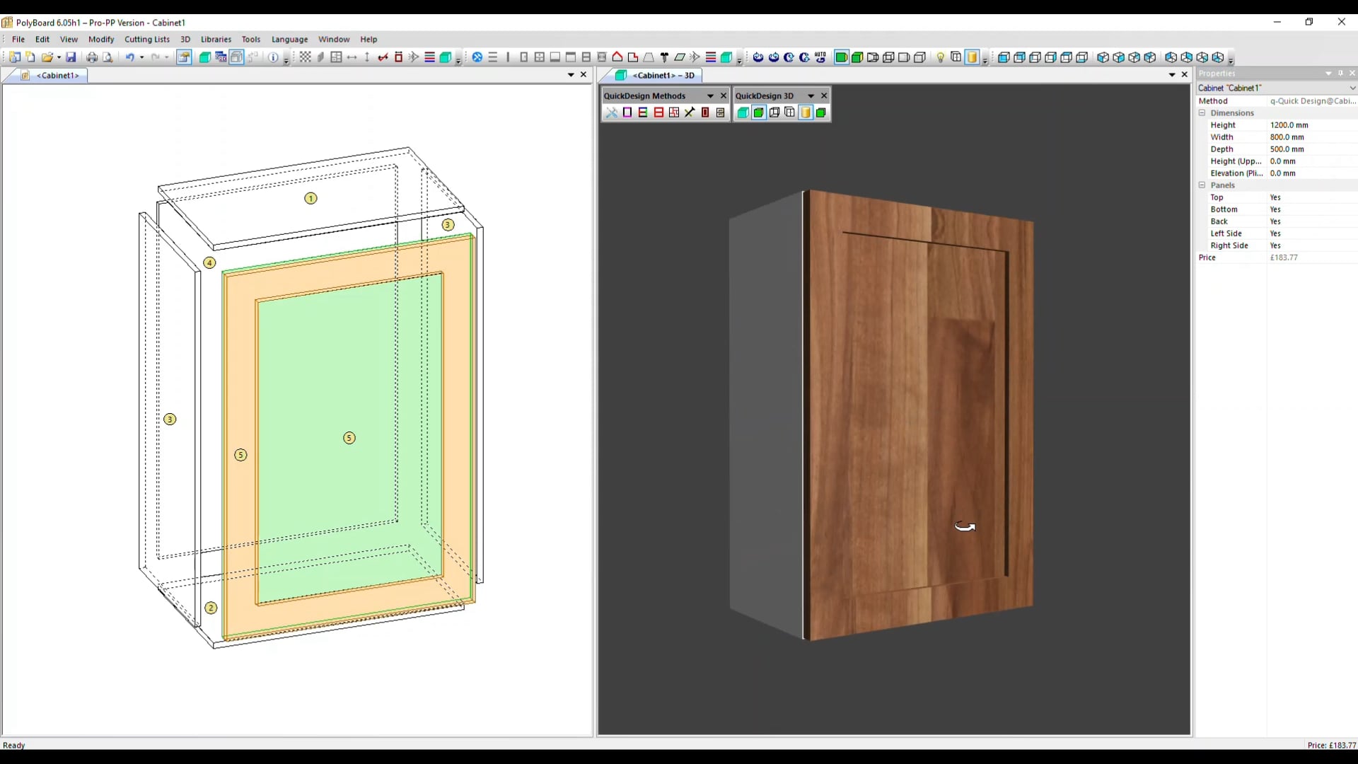Click the Save icon
Image resolution: width=1358 pixels, height=764 pixels.
point(71,57)
